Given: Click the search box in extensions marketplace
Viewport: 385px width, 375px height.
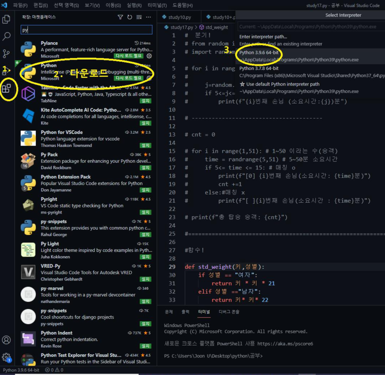Looking at the screenshot, I should 86,30.
